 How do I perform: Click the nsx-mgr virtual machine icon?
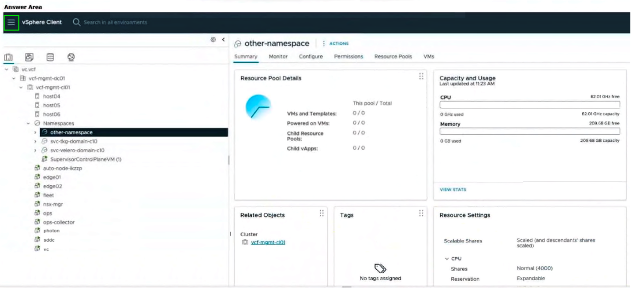pyautogui.click(x=37, y=204)
